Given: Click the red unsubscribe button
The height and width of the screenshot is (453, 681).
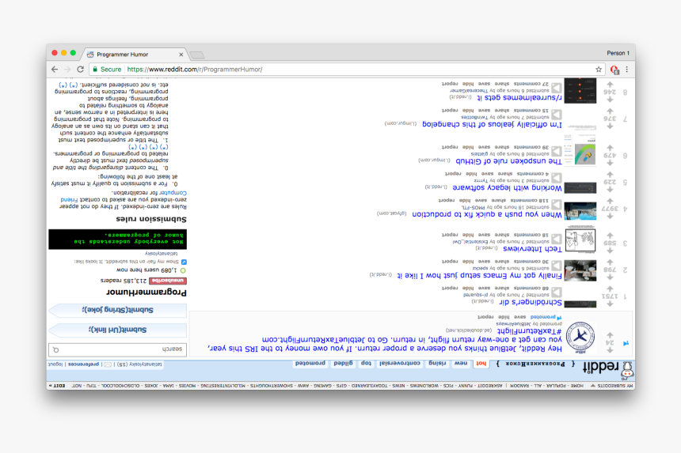Looking at the screenshot, I should point(168,281).
